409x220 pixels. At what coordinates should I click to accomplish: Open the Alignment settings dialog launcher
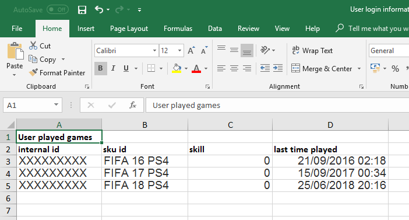(362, 87)
